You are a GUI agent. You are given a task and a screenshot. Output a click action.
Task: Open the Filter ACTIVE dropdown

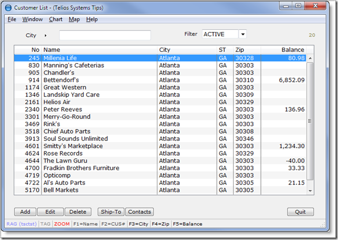tap(242, 34)
